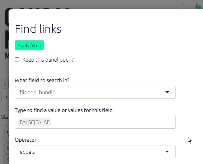The width and height of the screenshot is (203, 164).
Task: Click the partially hidden 'c' button at left
Action: coord(6,97)
